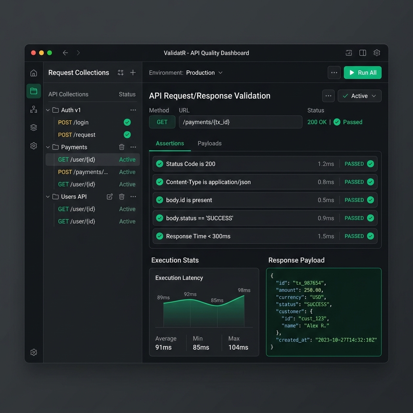This screenshot has width=413, height=413.
Task: Navigate forward with the right arrow
Action: click(78, 53)
